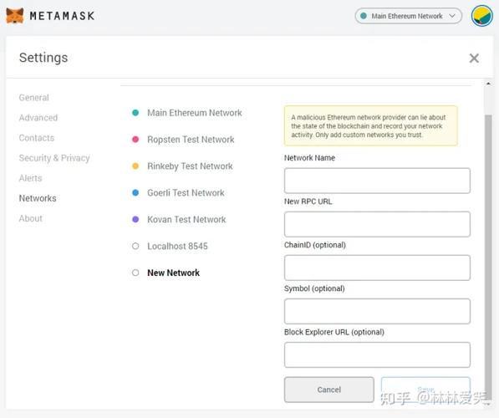Open the General settings tab
This screenshot has width=499, height=418.
pos(33,98)
